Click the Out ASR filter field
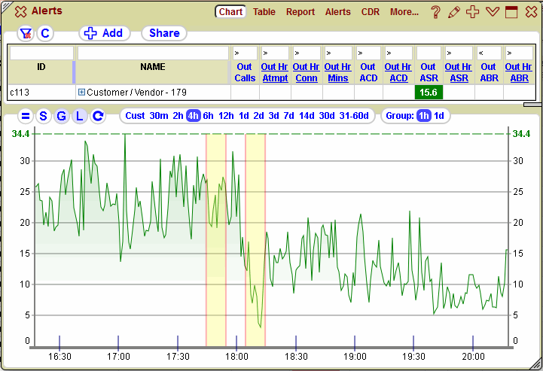 pos(429,53)
